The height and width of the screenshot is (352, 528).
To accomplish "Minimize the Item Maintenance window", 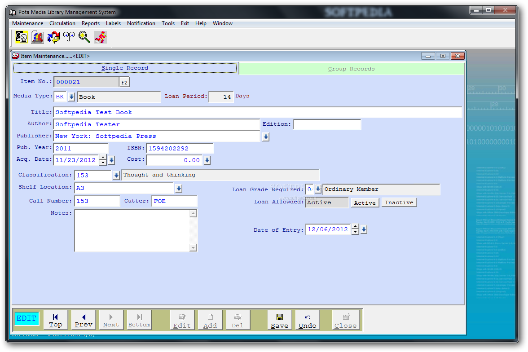I will 428,56.
